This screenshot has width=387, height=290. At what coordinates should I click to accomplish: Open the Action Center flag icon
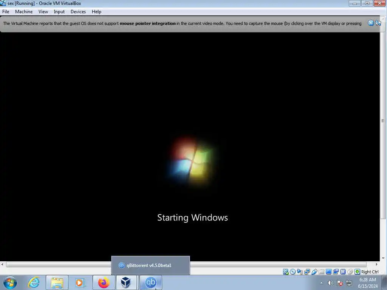click(x=340, y=283)
